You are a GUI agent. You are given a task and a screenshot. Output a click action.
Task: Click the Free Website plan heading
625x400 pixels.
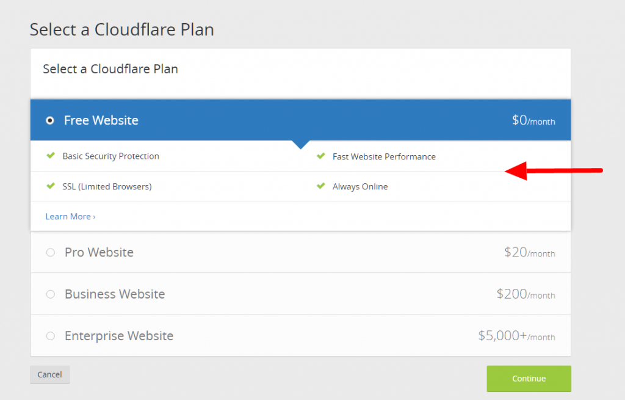point(101,120)
